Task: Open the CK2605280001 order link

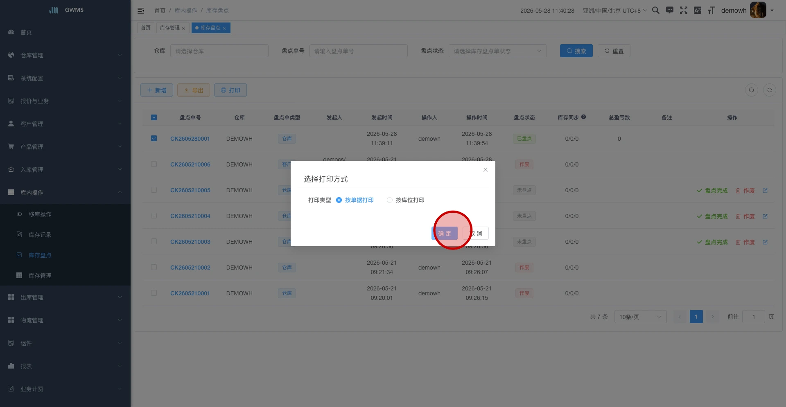Action: coord(190,139)
